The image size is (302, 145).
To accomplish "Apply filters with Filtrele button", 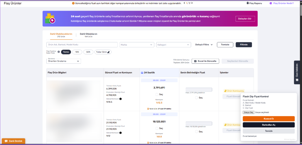I will click(x=244, y=45).
